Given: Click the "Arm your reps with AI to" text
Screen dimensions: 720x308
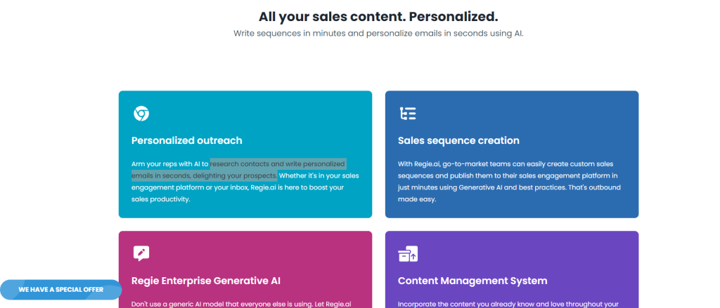Looking at the screenshot, I should (x=170, y=163).
